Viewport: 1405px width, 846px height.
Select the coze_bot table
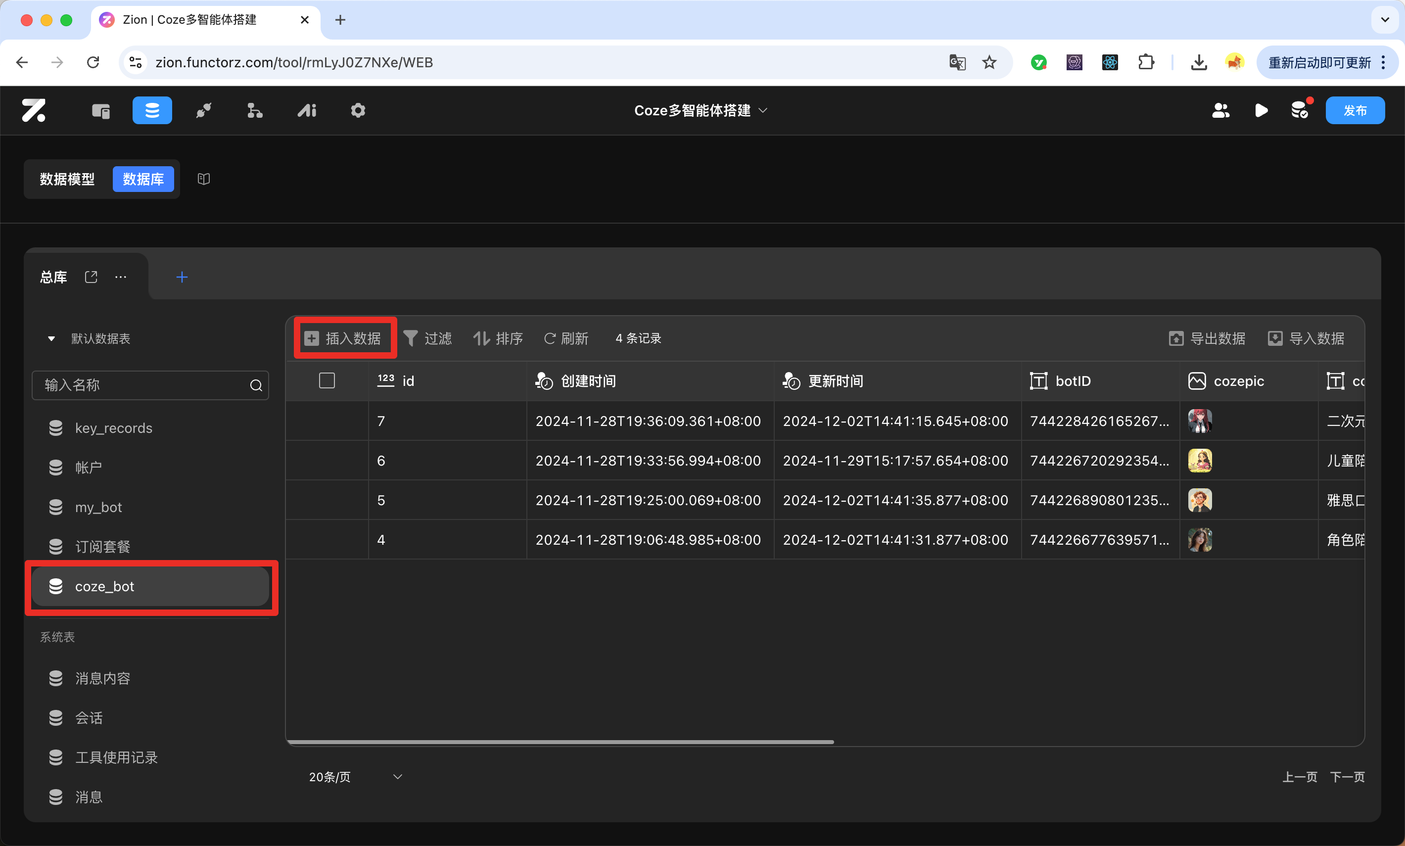(x=150, y=586)
